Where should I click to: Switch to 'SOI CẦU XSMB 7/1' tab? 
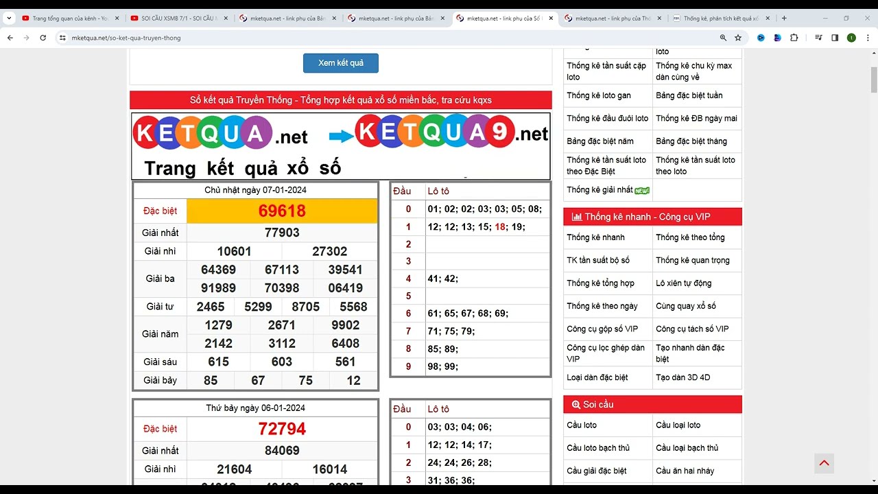178,19
